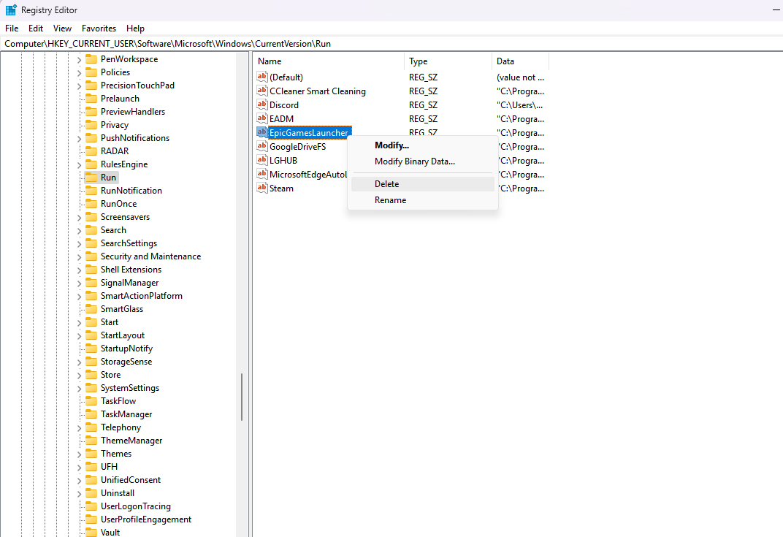The height and width of the screenshot is (537, 783).
Task: Select the Discord value name
Action: 284,105
